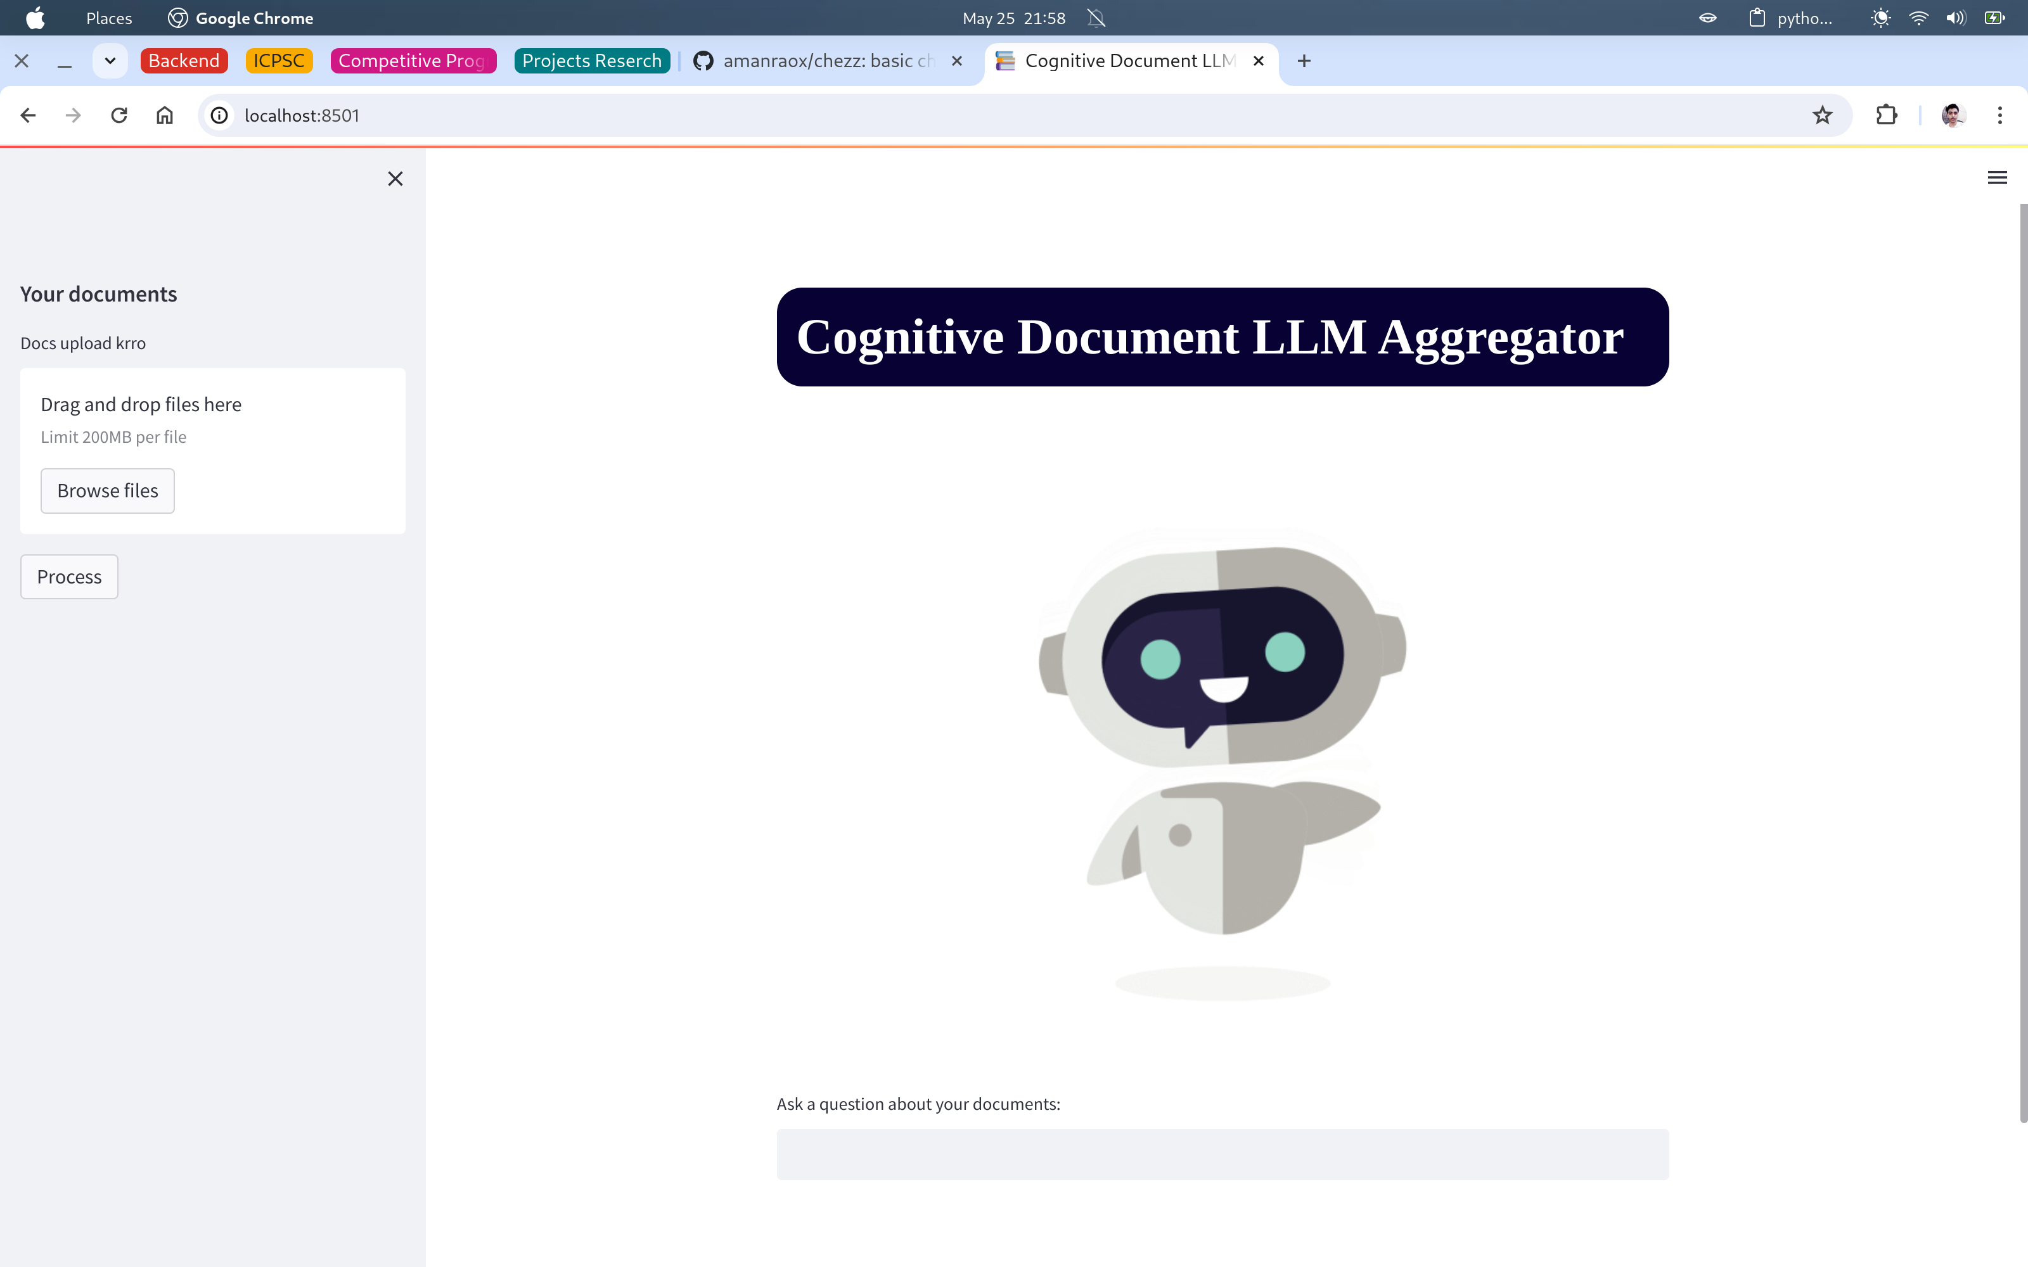Open the Chrome profile avatar
The image size is (2028, 1267).
pos(1953,116)
